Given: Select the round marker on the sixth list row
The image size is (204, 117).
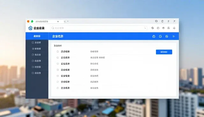Looking at the screenshot, I should 58,82.
